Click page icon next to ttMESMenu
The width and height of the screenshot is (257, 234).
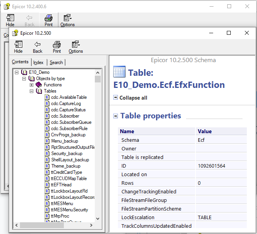pos(47,204)
